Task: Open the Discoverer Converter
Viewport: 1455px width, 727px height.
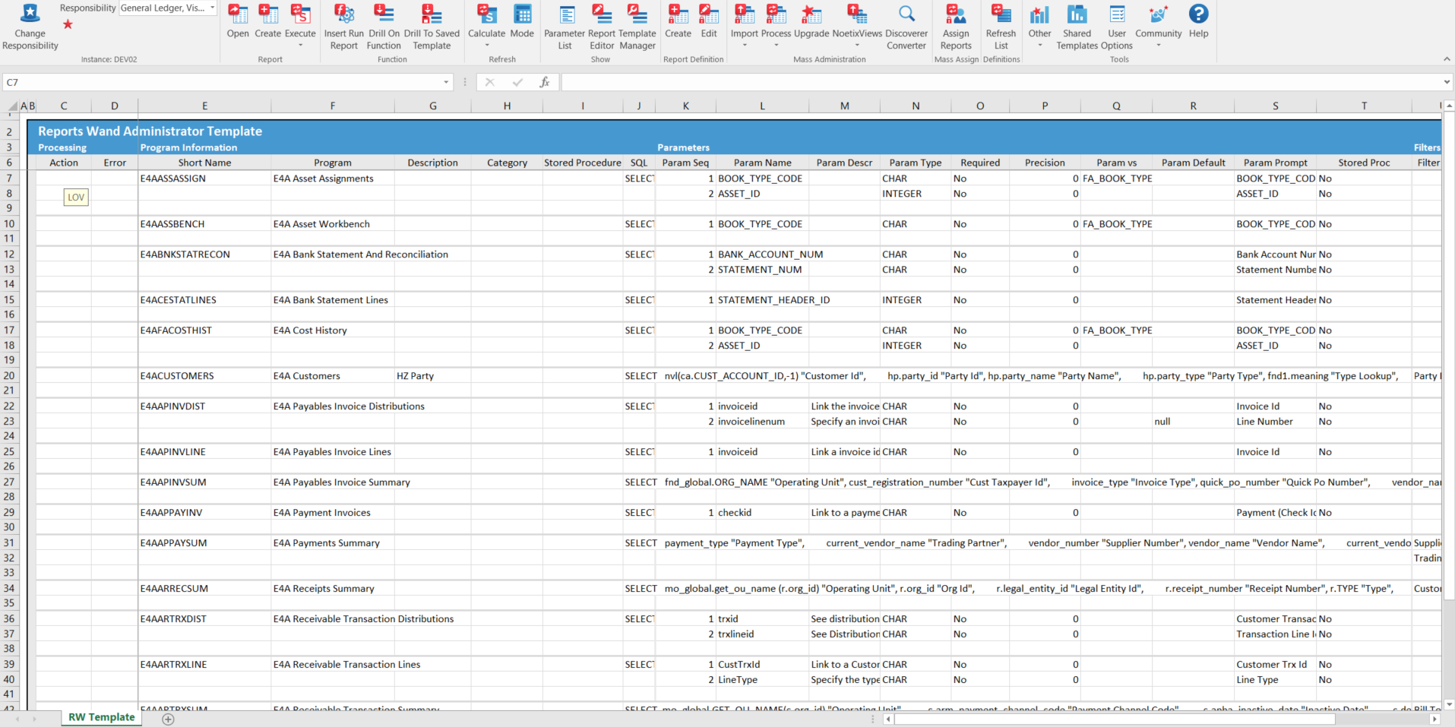Action: point(906,27)
